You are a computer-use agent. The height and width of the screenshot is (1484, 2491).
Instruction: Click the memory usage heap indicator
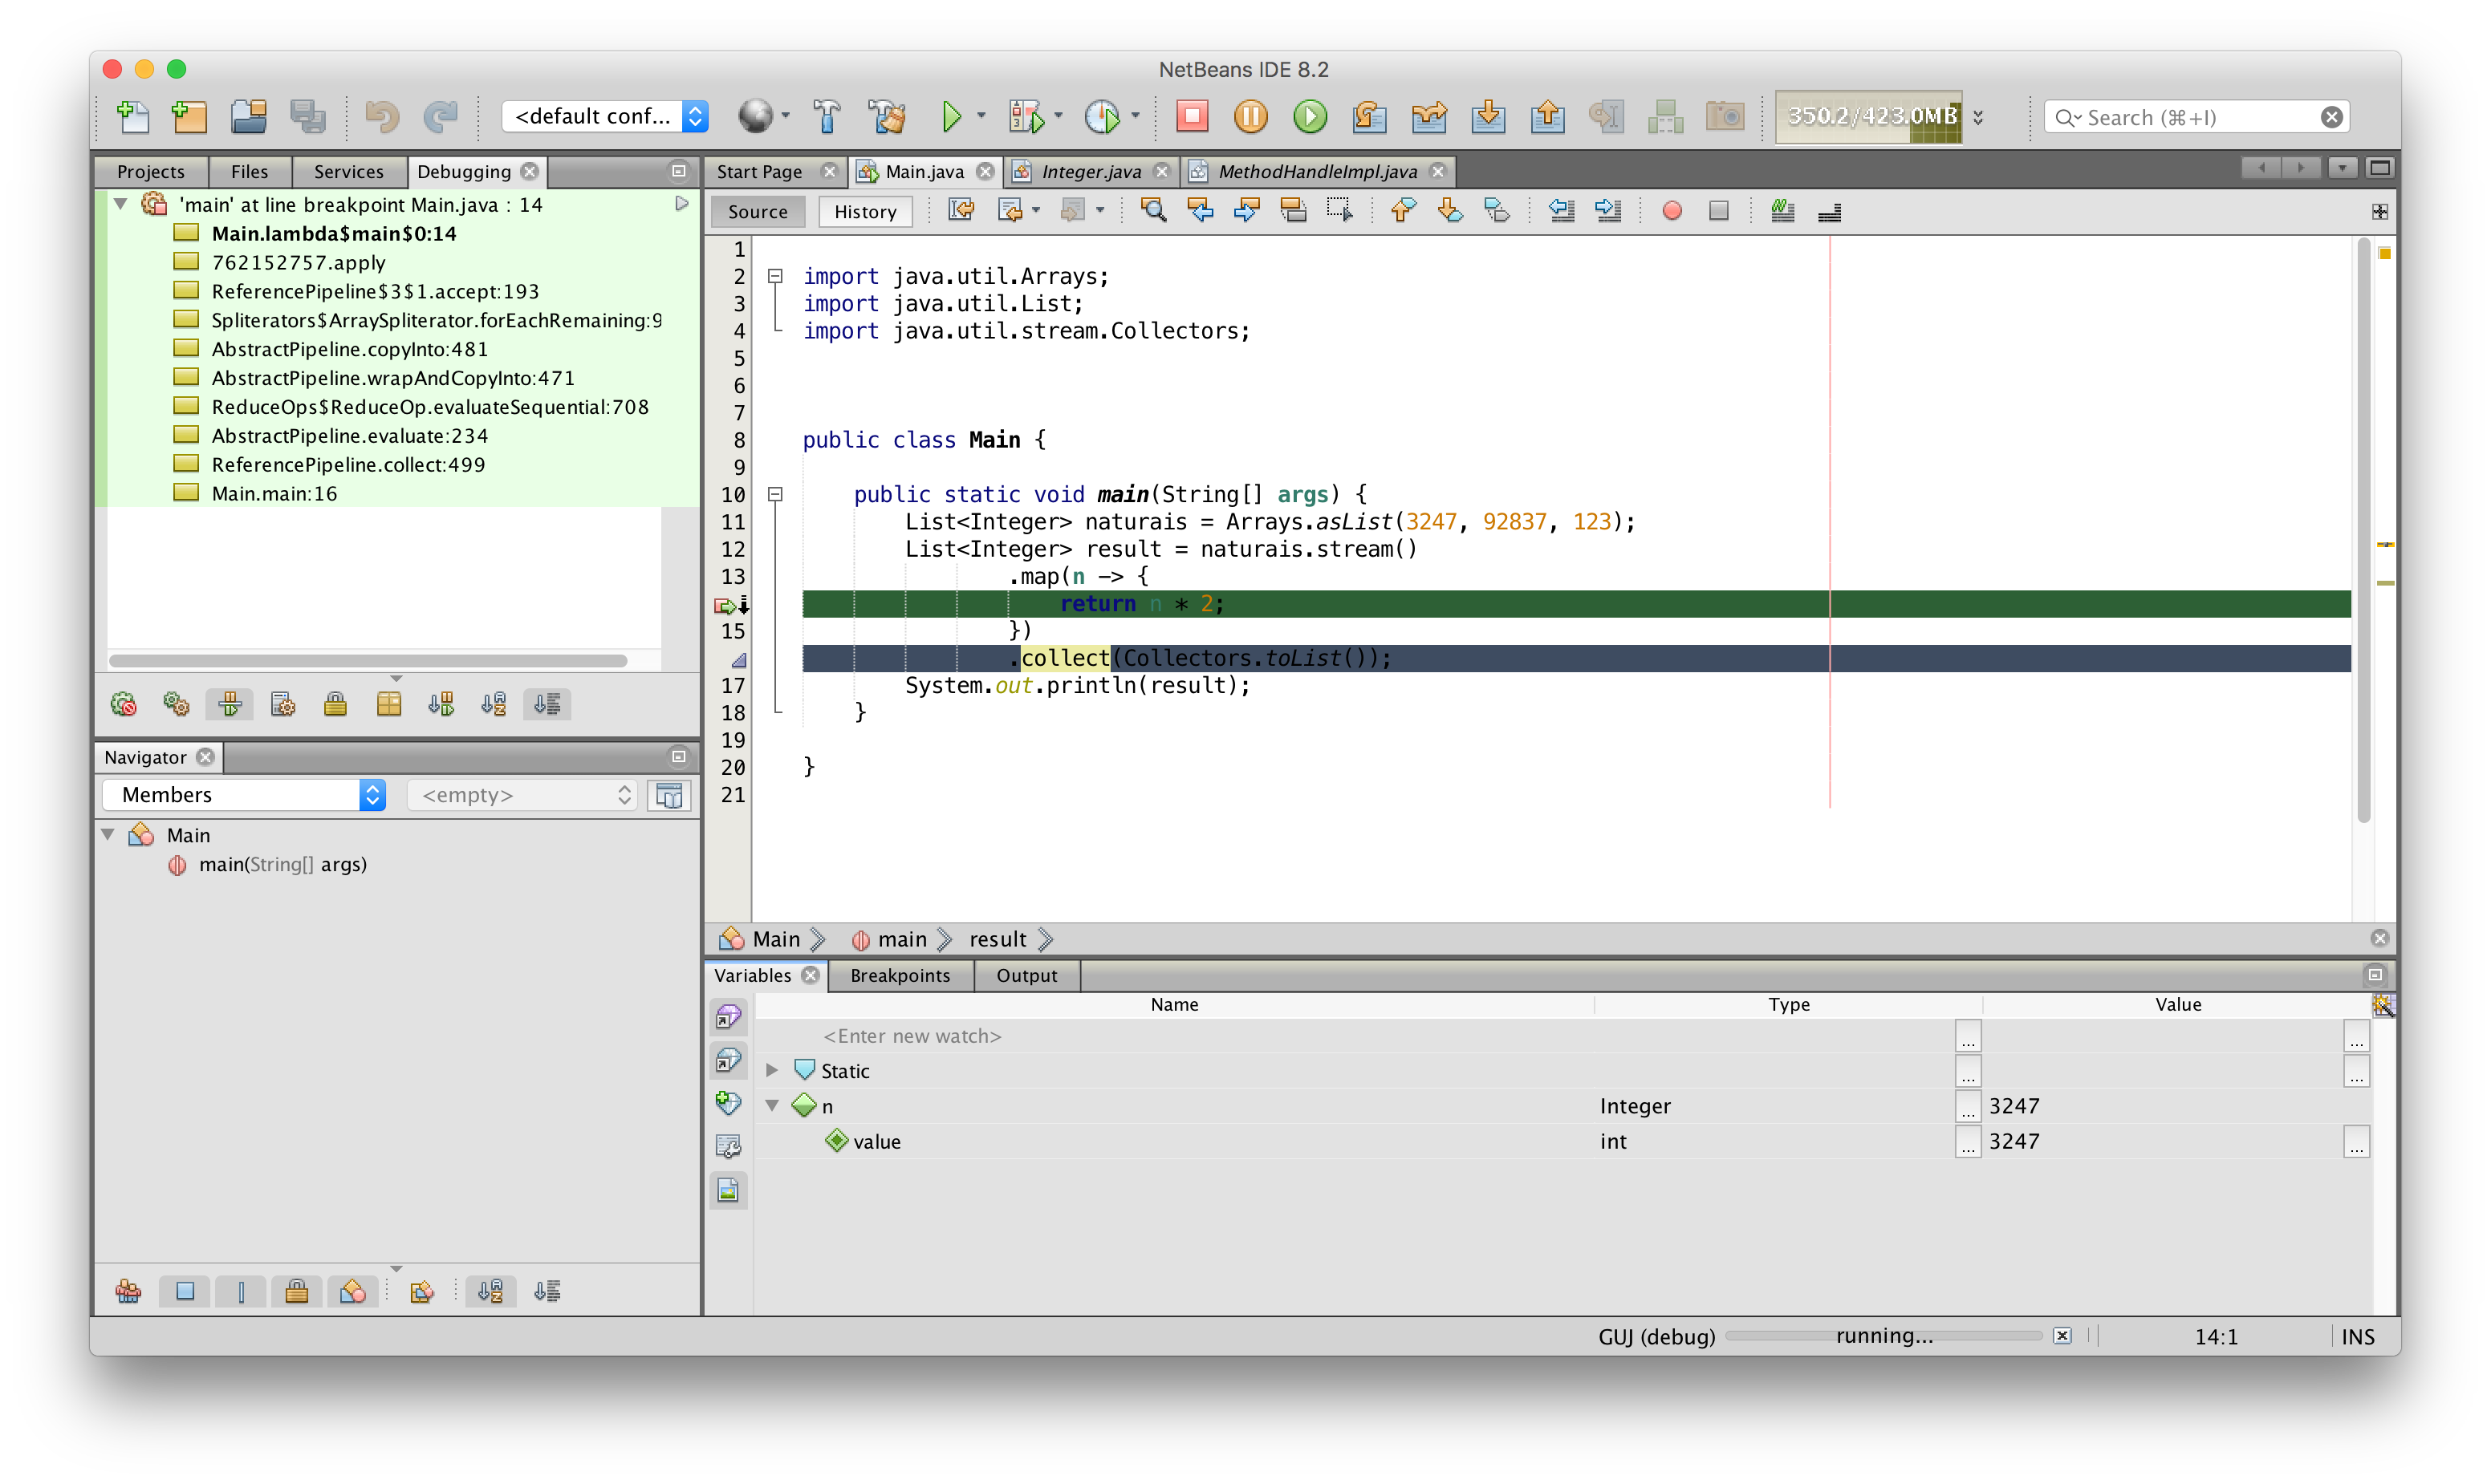pos(1869,116)
